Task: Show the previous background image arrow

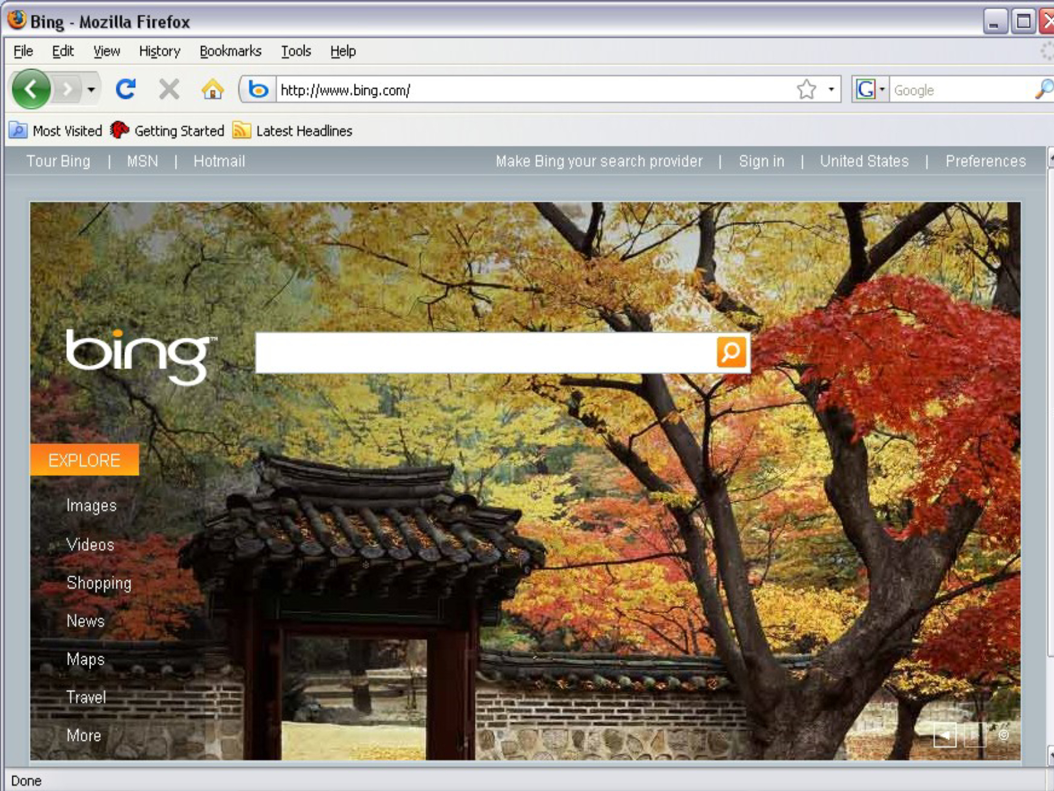Action: (x=945, y=735)
